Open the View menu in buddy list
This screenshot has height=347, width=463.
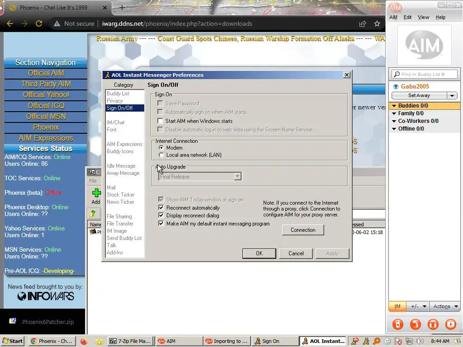[423, 18]
